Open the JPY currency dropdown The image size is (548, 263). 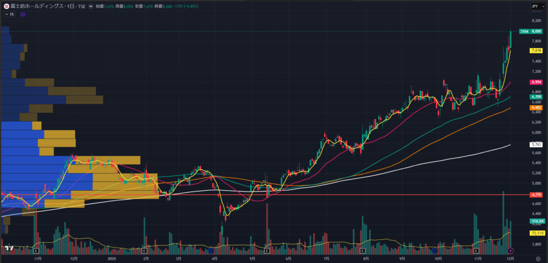[x=536, y=6]
